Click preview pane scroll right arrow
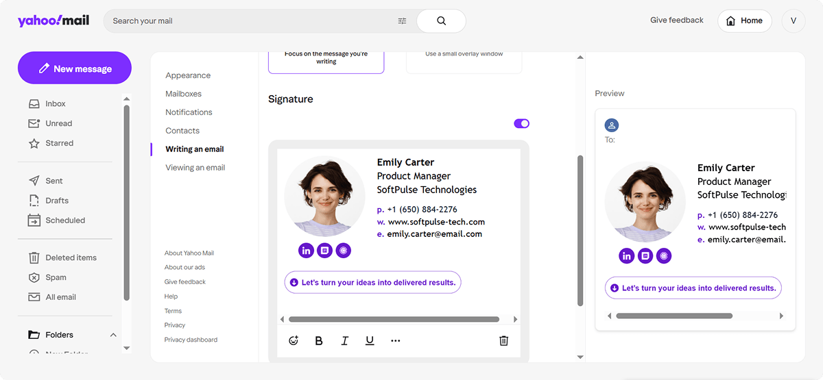Image resolution: width=823 pixels, height=380 pixels. tap(781, 316)
